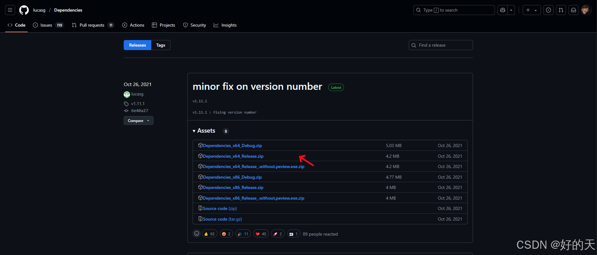Toggle the heart reaction with 40
The image size is (597, 255).
261,234
